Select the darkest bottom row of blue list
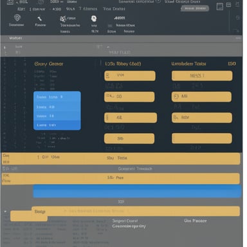Viewport: 247px width, 247px height. click(57, 125)
